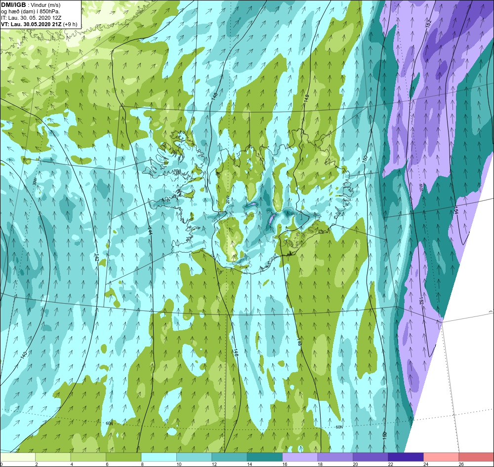Select the 4–6 m/s green legend swatch
494x467 pixels.
[88, 457]
